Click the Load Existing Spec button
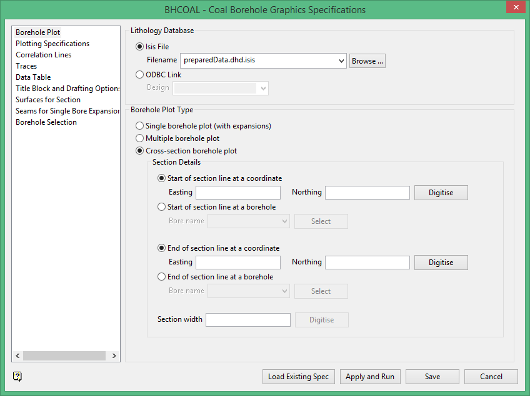Image resolution: width=530 pixels, height=396 pixels. [x=298, y=377]
